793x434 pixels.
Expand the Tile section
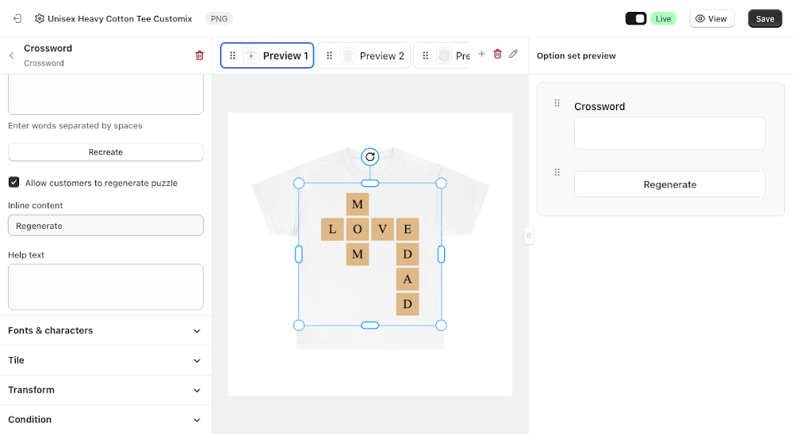[x=105, y=360]
